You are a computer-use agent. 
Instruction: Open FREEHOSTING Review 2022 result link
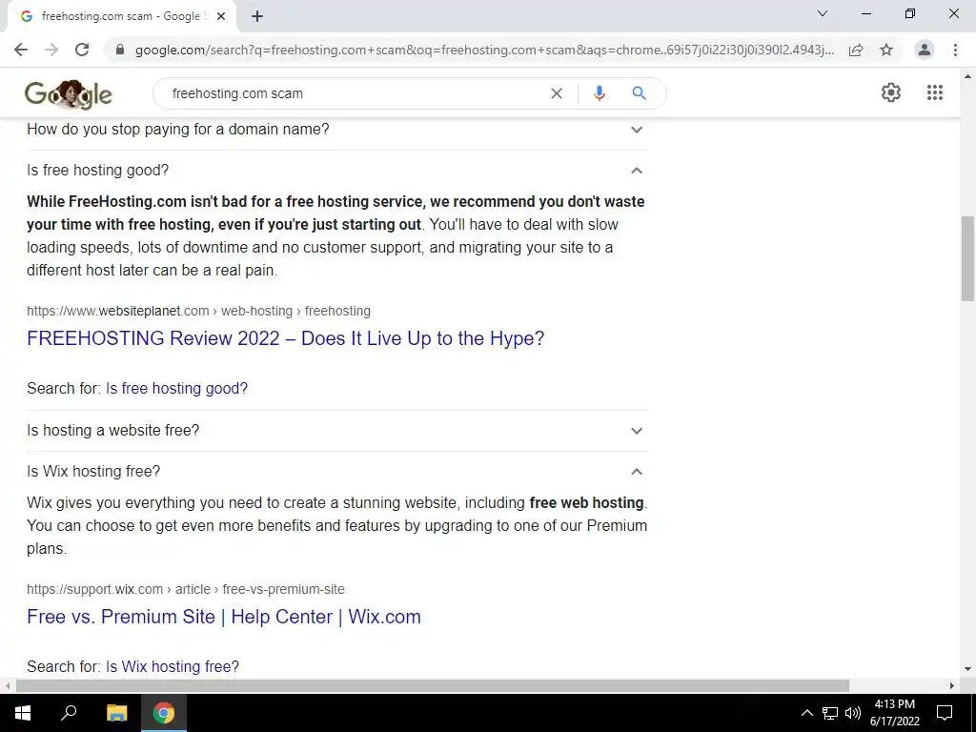[x=286, y=338]
